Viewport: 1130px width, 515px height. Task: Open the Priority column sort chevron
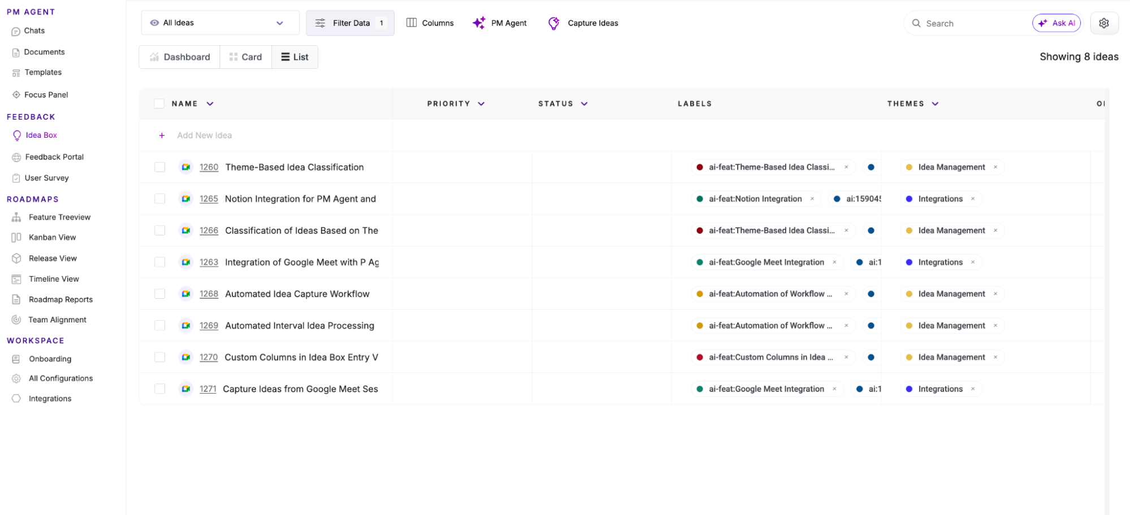pyautogui.click(x=481, y=104)
